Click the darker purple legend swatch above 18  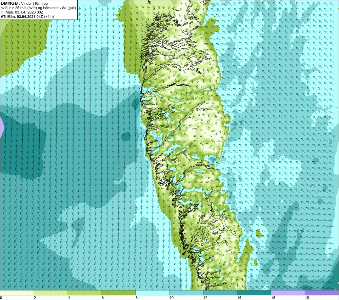322,293
